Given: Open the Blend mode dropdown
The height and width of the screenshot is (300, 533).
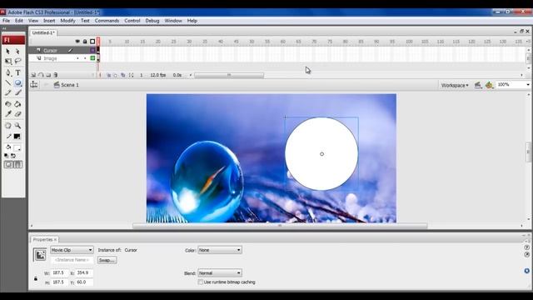Looking at the screenshot, I should [x=220, y=272].
